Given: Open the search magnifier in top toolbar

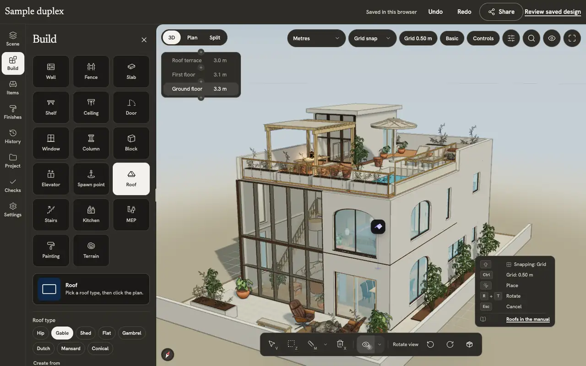Looking at the screenshot, I should [532, 38].
